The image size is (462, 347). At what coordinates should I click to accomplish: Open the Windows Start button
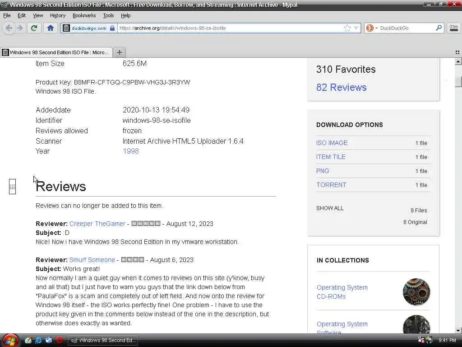[x=10, y=341]
